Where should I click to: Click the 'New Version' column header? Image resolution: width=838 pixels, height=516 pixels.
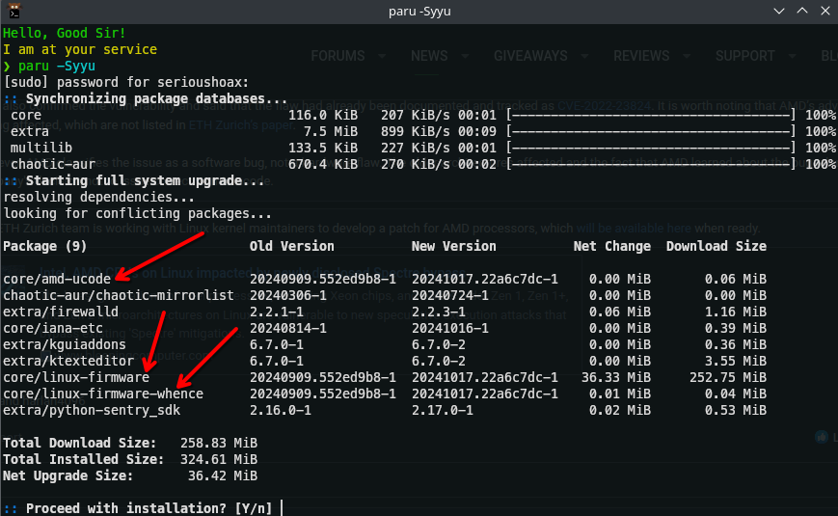(x=454, y=247)
